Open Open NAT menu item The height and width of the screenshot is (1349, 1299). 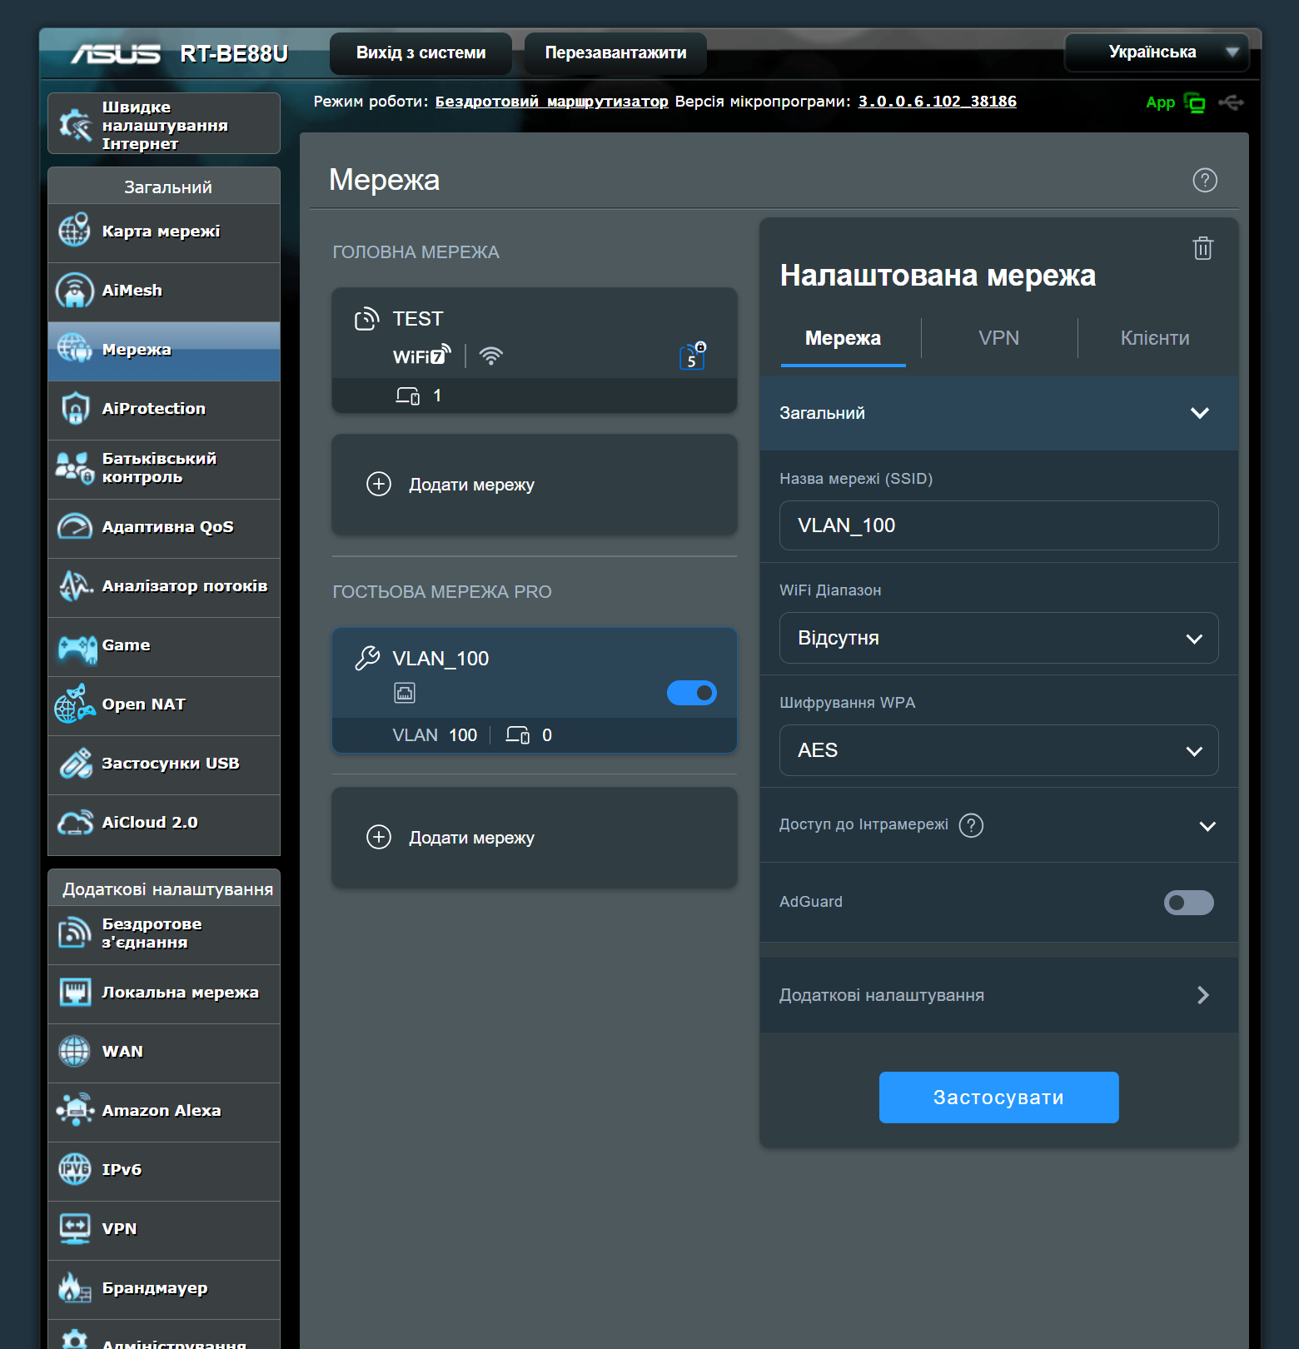tap(164, 705)
